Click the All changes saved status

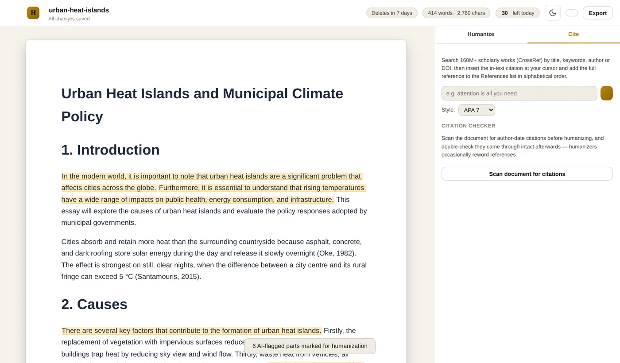tap(69, 19)
